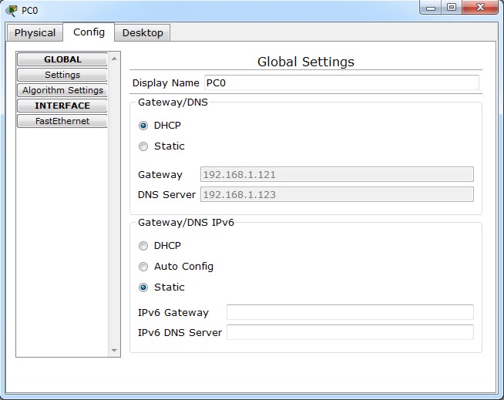Click the sidebar scrollbar up arrow
The height and width of the screenshot is (400, 504).
[x=114, y=59]
